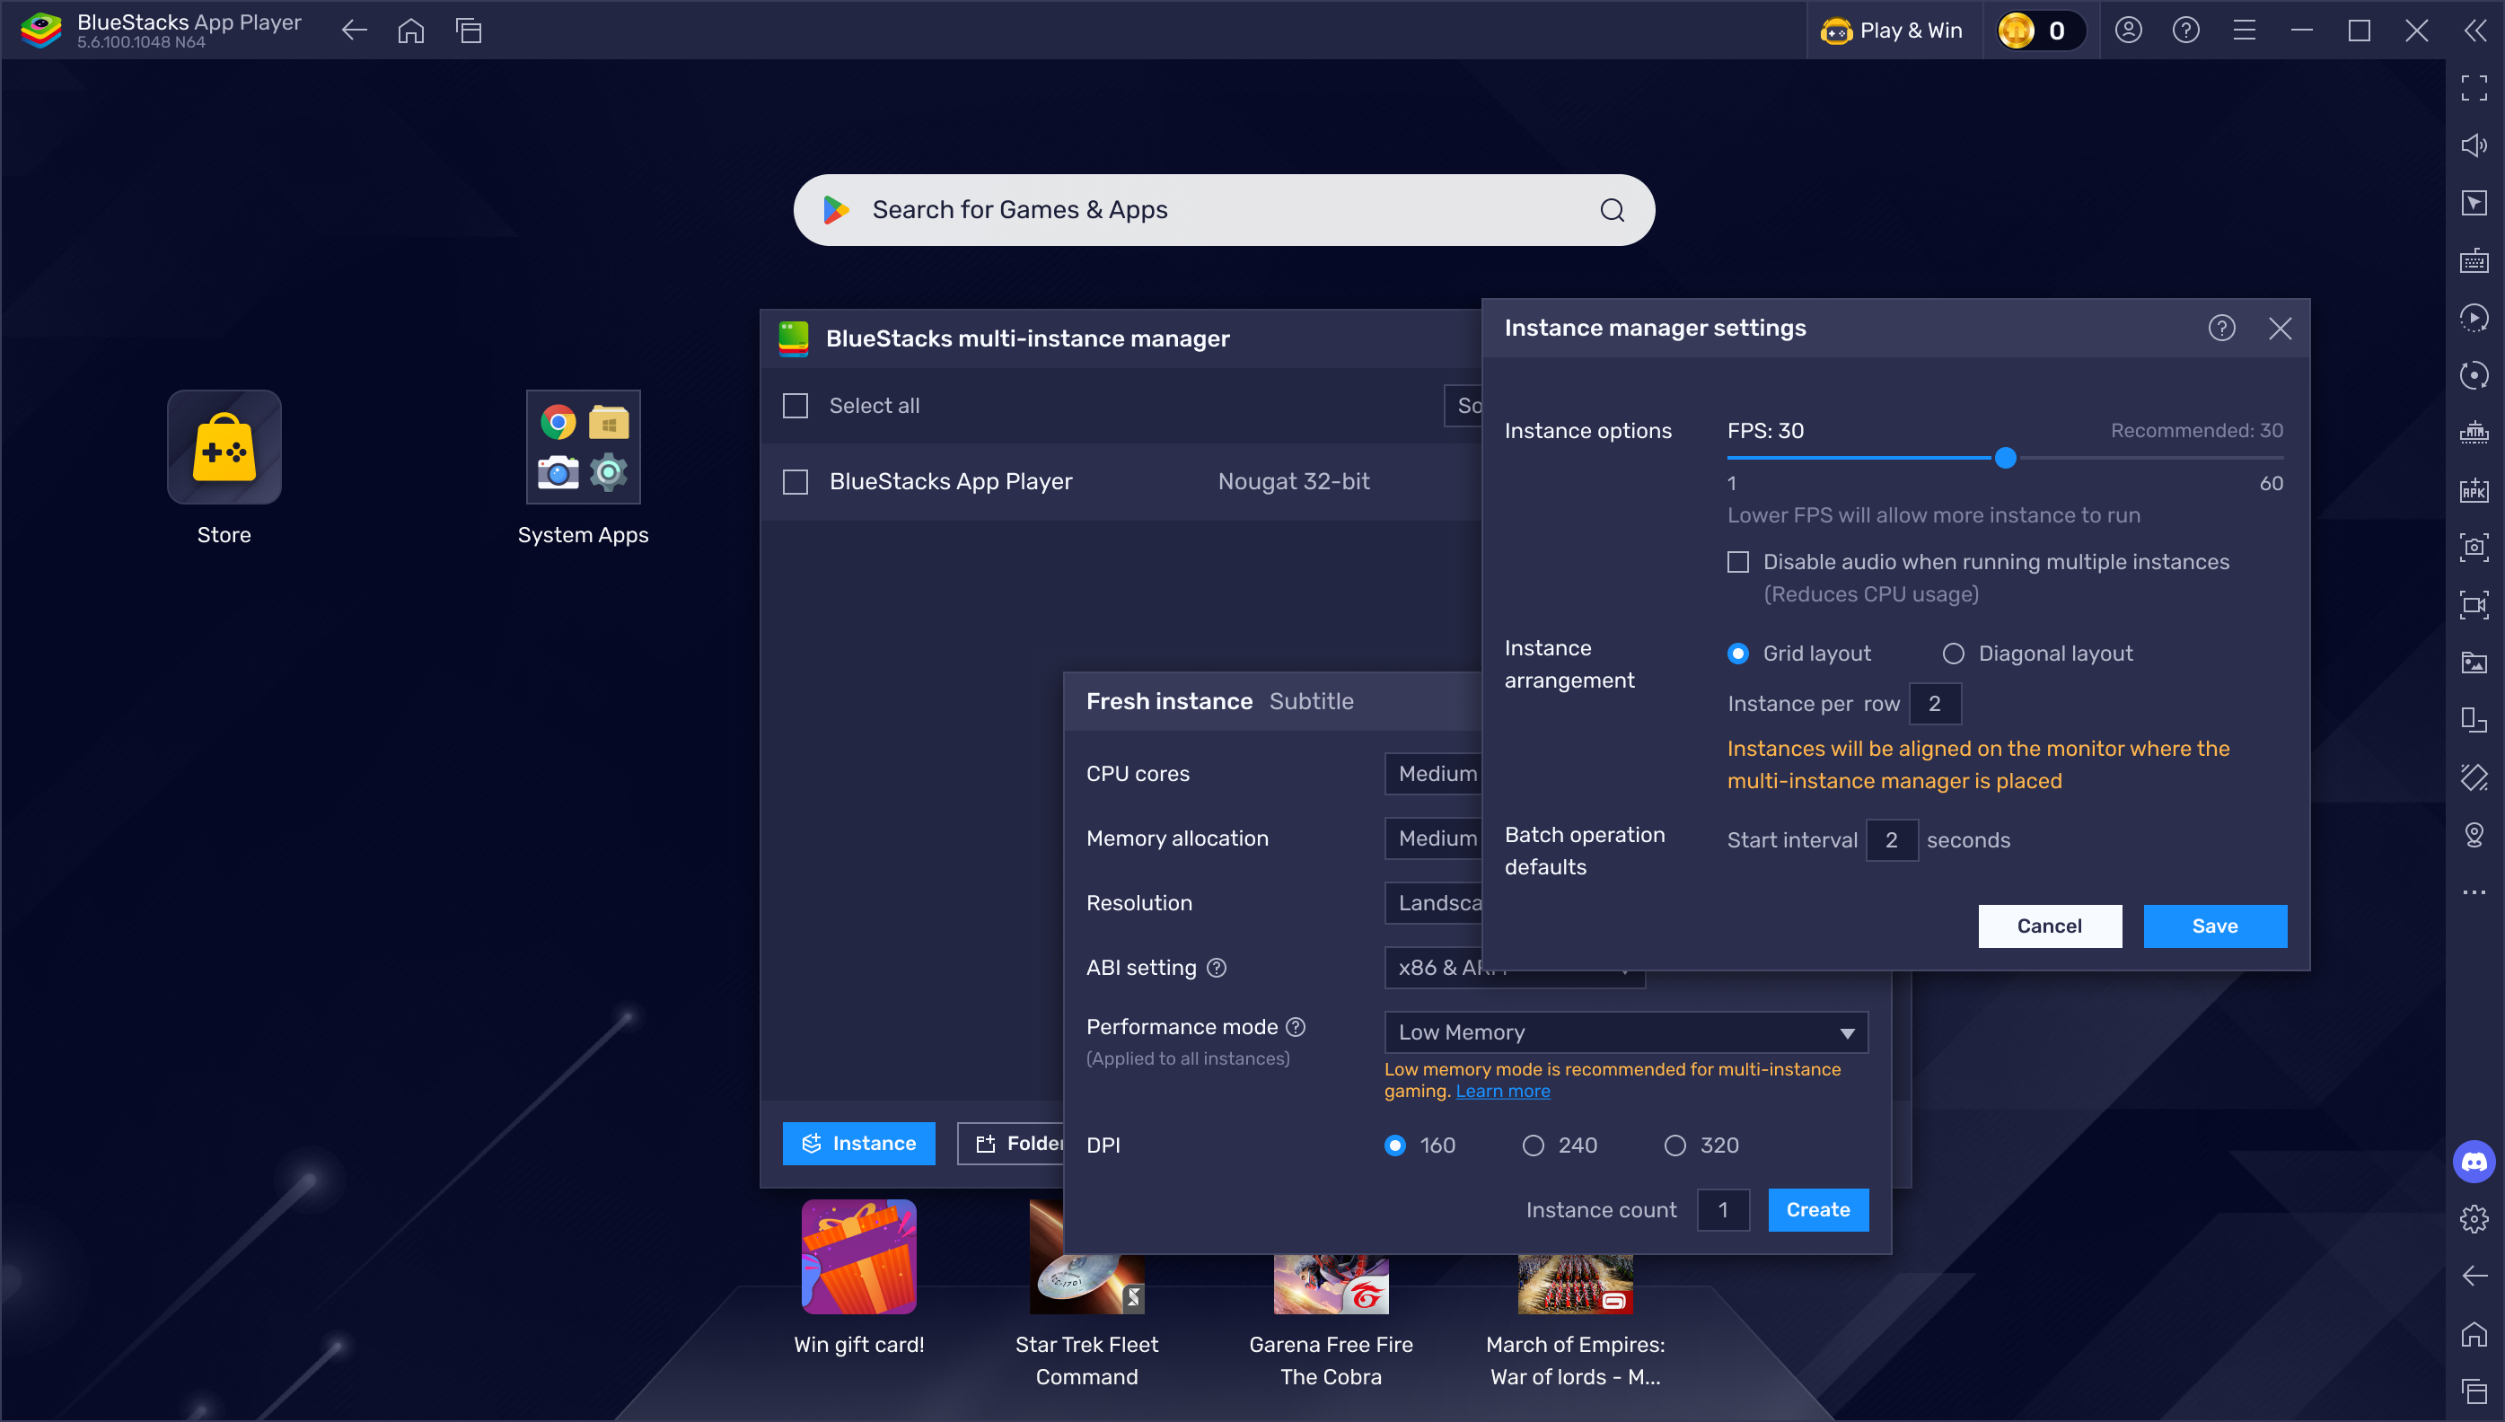
Task: Open the Resolution dropdown
Action: click(1434, 902)
